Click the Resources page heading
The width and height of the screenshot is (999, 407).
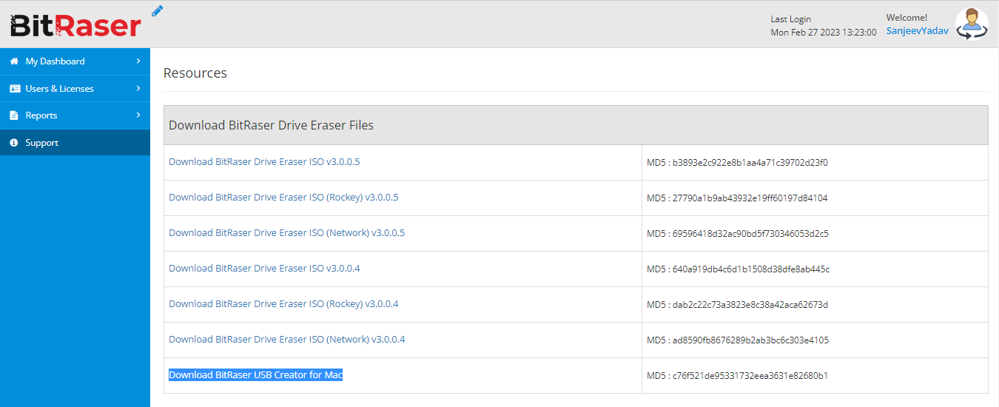point(195,73)
